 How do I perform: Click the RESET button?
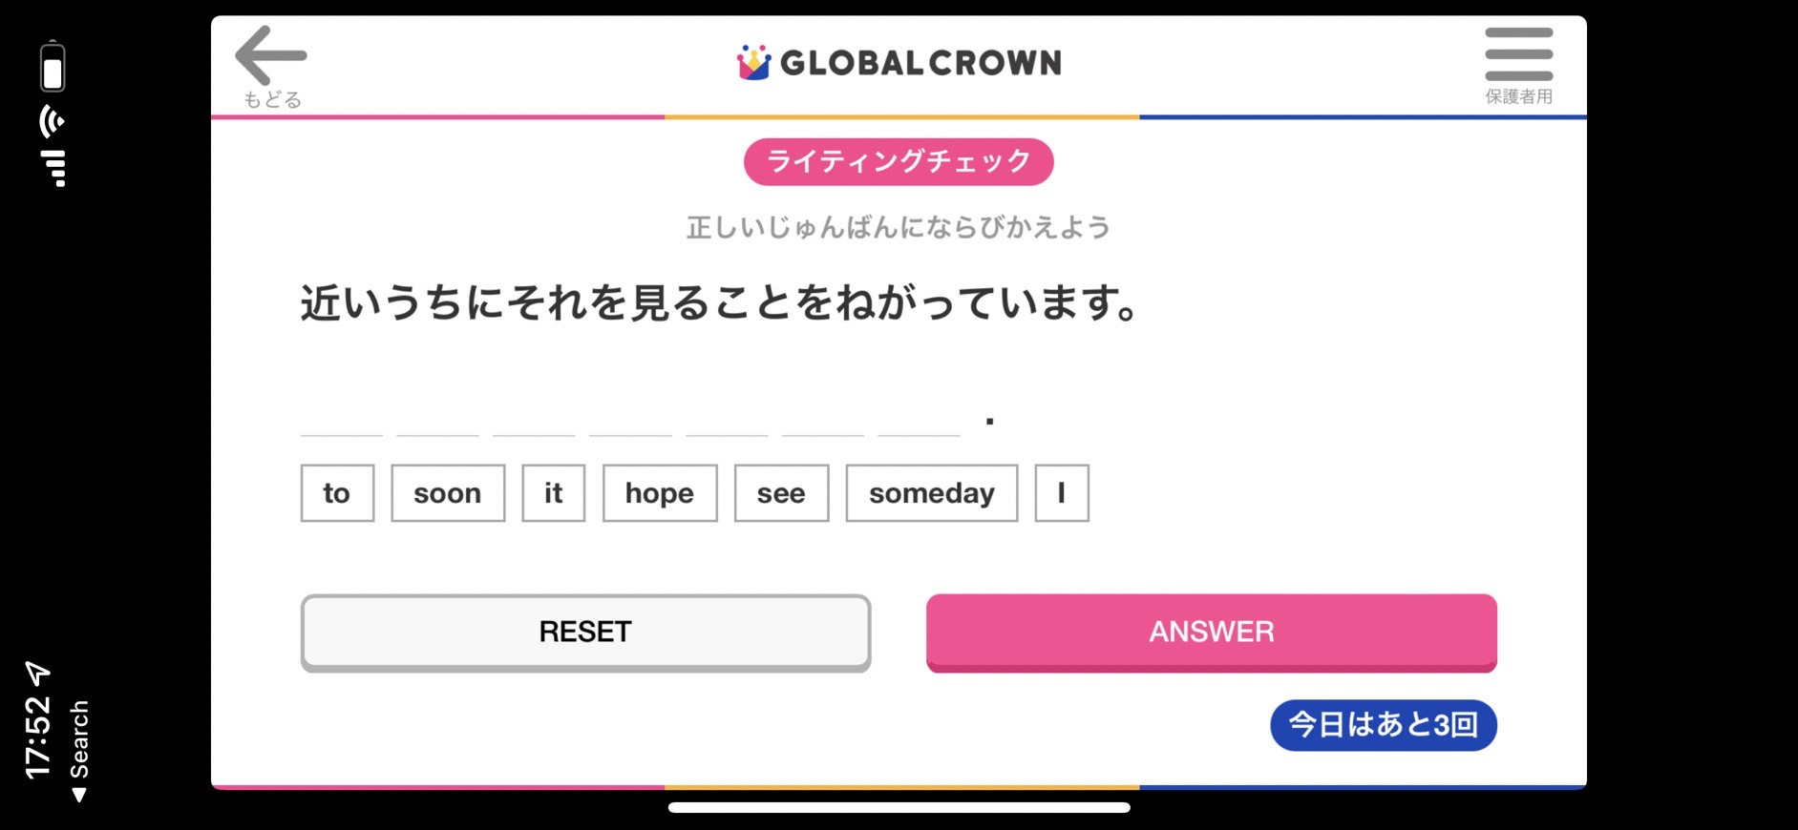585,633
